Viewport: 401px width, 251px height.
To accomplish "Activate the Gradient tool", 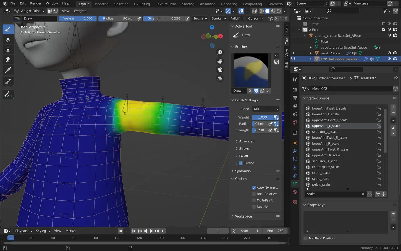I will (8, 69).
